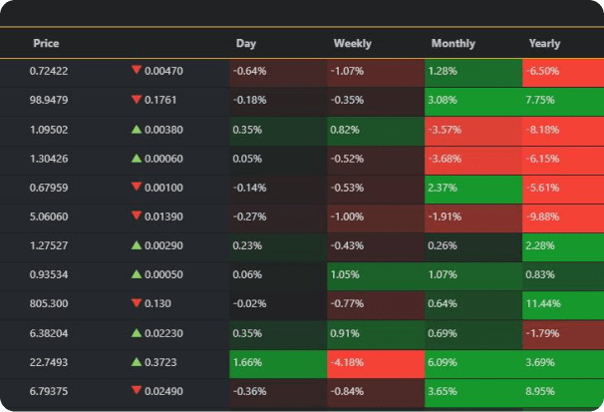This screenshot has width=604, height=412.
Task: Click the 7.75% yearly change cell
Action: tap(563, 102)
